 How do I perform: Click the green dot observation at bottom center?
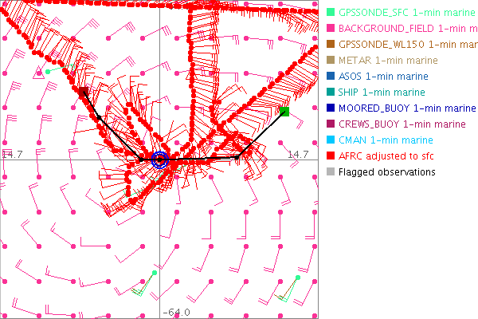[155, 274]
